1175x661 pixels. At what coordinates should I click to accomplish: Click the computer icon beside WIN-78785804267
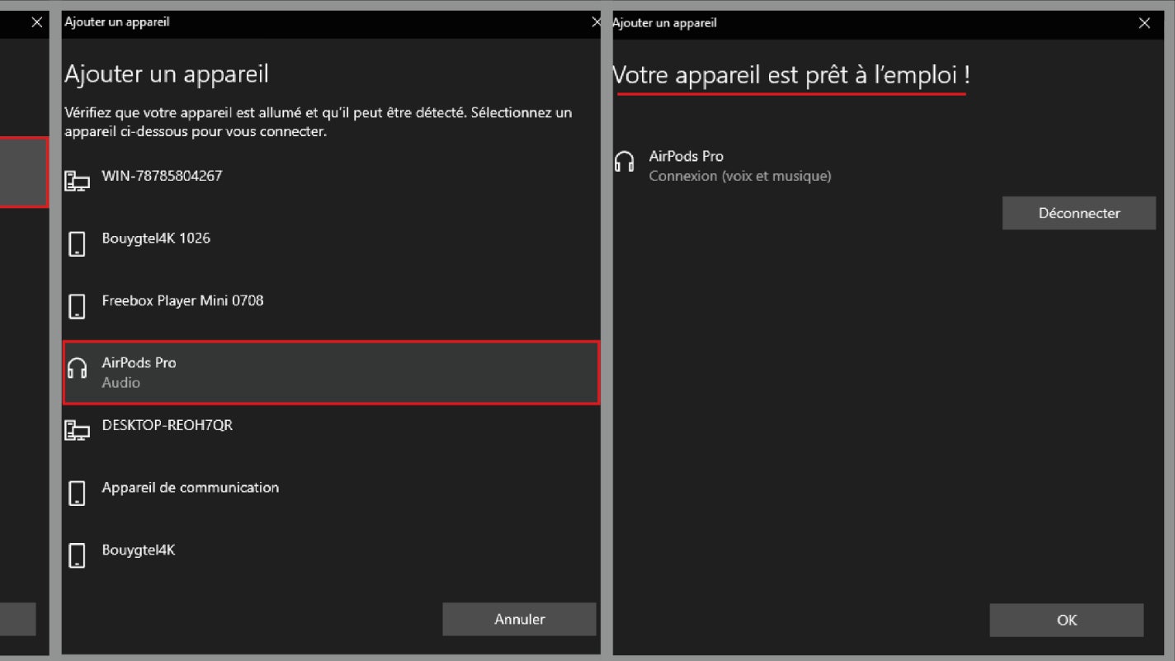pyautogui.click(x=77, y=181)
